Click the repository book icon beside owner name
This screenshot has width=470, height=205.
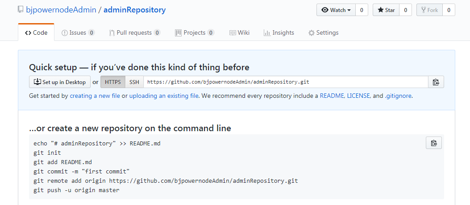tap(21, 9)
